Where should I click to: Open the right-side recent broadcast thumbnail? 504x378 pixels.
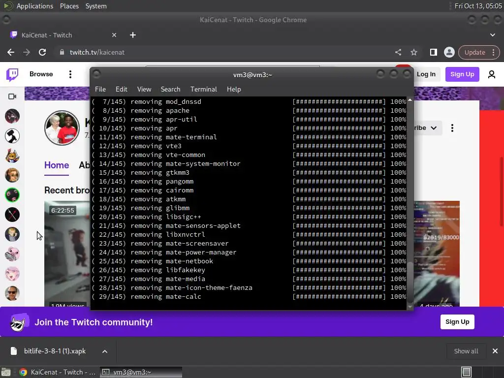(437, 254)
